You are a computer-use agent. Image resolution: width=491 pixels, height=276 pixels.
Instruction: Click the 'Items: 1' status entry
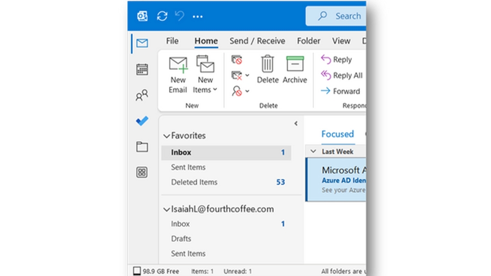coord(202,271)
